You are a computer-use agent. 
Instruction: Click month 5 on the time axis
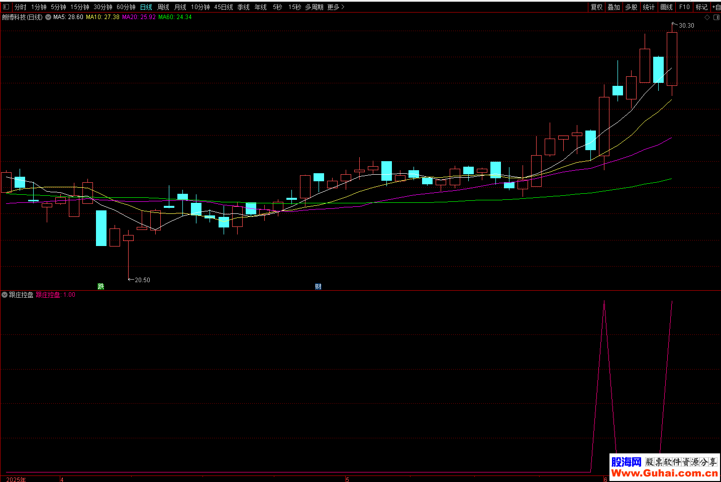(x=347, y=479)
